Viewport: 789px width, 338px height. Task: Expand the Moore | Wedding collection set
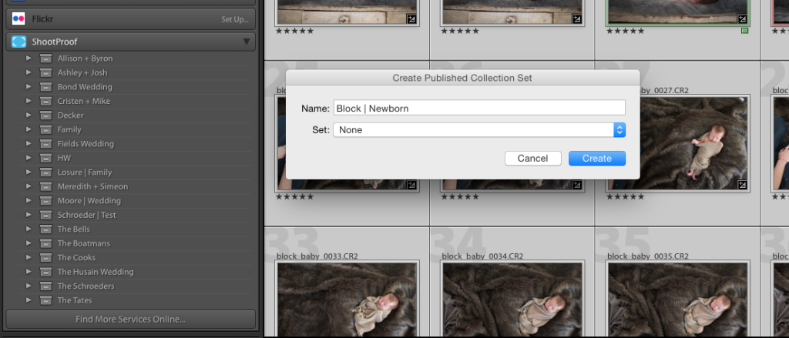29,201
